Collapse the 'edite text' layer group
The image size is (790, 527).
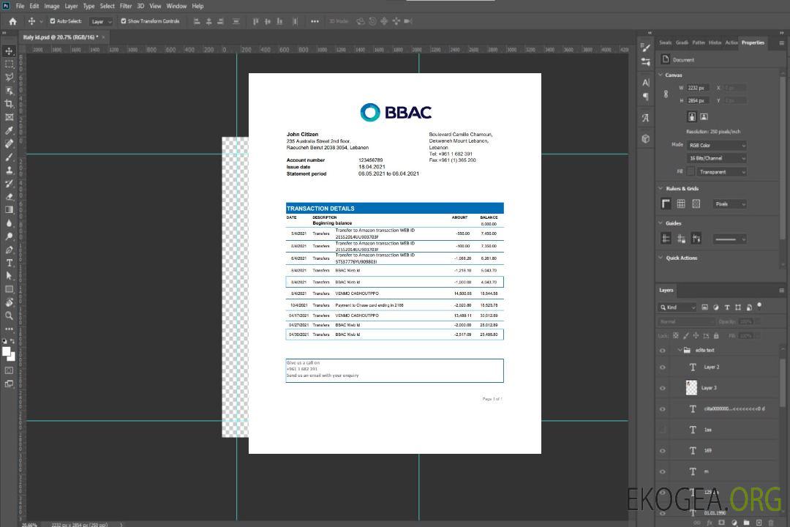click(680, 350)
